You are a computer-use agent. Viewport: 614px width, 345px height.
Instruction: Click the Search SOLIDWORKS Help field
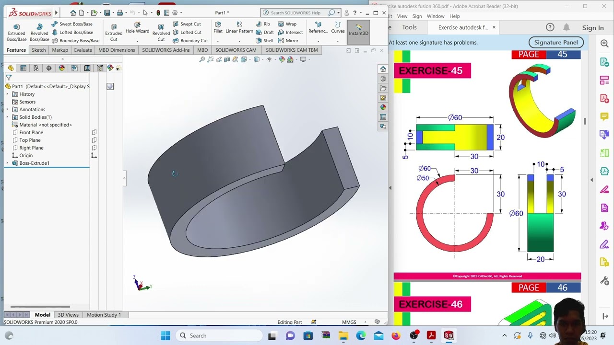(x=298, y=13)
